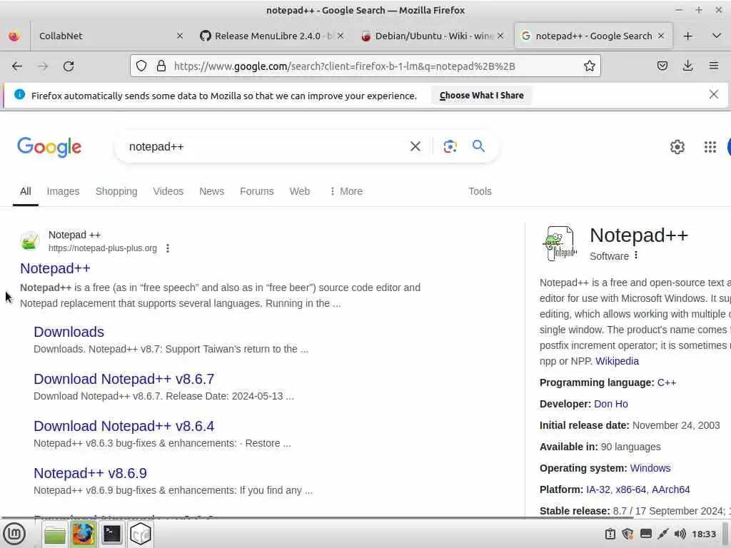Open the Downloads toolbar icon
This screenshot has height=548, width=731.
click(687, 66)
